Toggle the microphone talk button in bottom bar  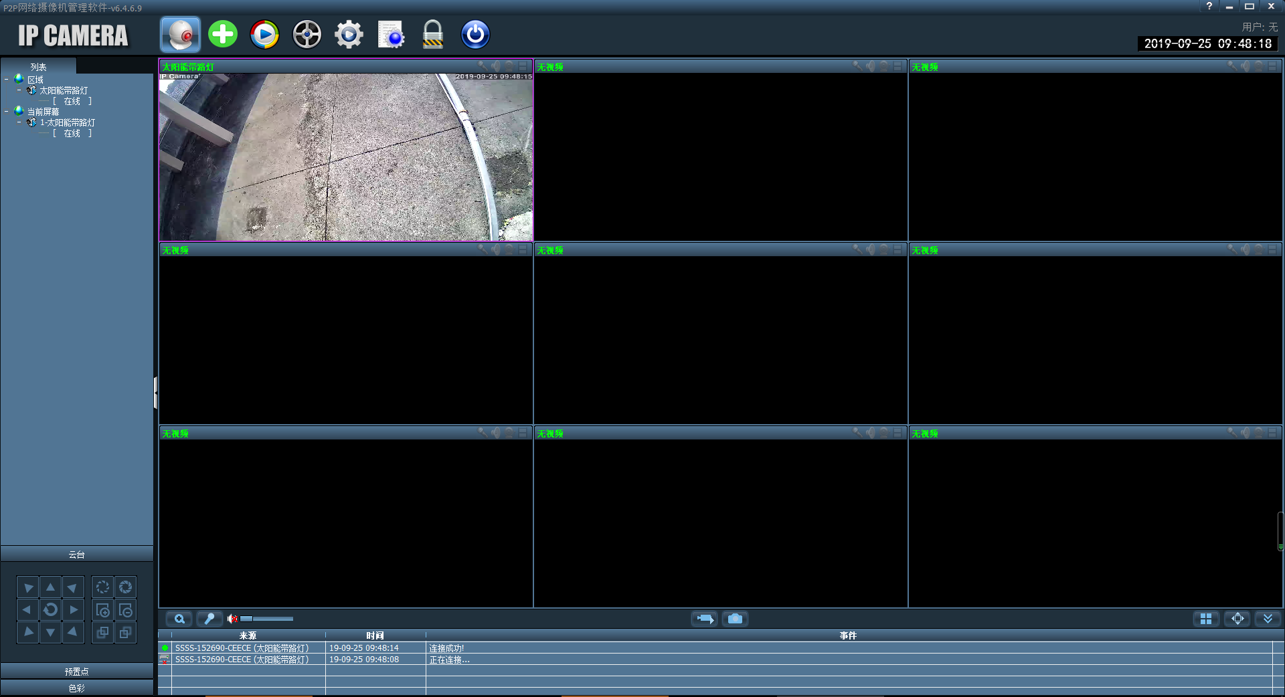209,619
